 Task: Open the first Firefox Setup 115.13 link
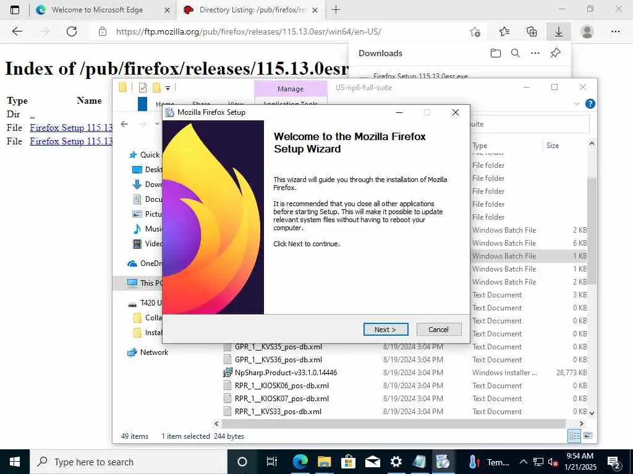[71, 128]
